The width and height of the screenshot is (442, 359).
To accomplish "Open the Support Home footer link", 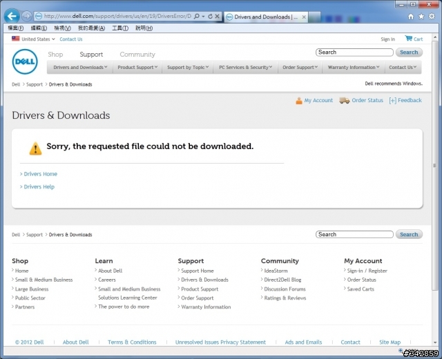I will coord(198,271).
